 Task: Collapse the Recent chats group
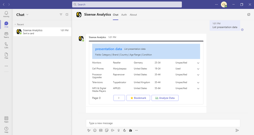[x=15, y=25]
